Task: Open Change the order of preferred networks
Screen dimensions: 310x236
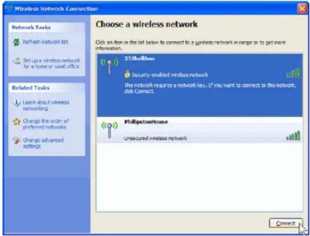Action: [x=46, y=124]
